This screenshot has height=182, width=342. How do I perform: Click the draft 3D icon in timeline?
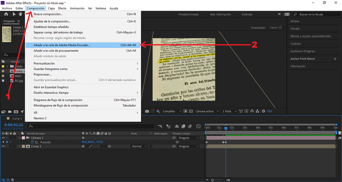(168, 126)
